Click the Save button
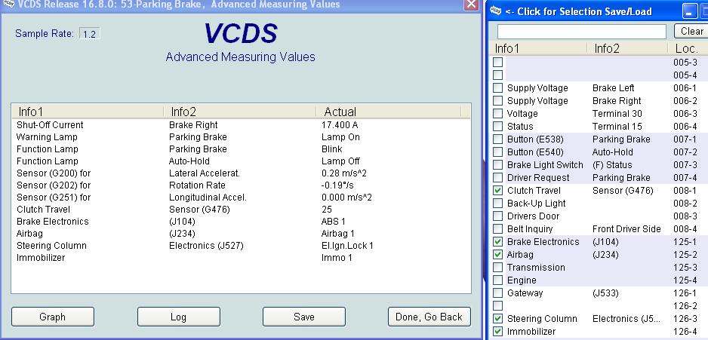708x340 pixels. click(304, 317)
